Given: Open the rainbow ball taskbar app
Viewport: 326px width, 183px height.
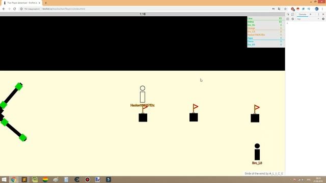Looking at the screenshot, I should tap(45, 179).
